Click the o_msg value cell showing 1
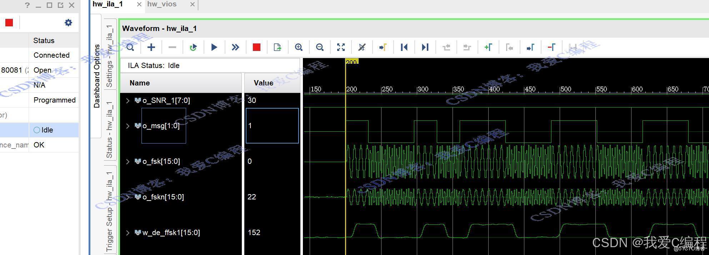This screenshot has height=255, width=709. 272,126
